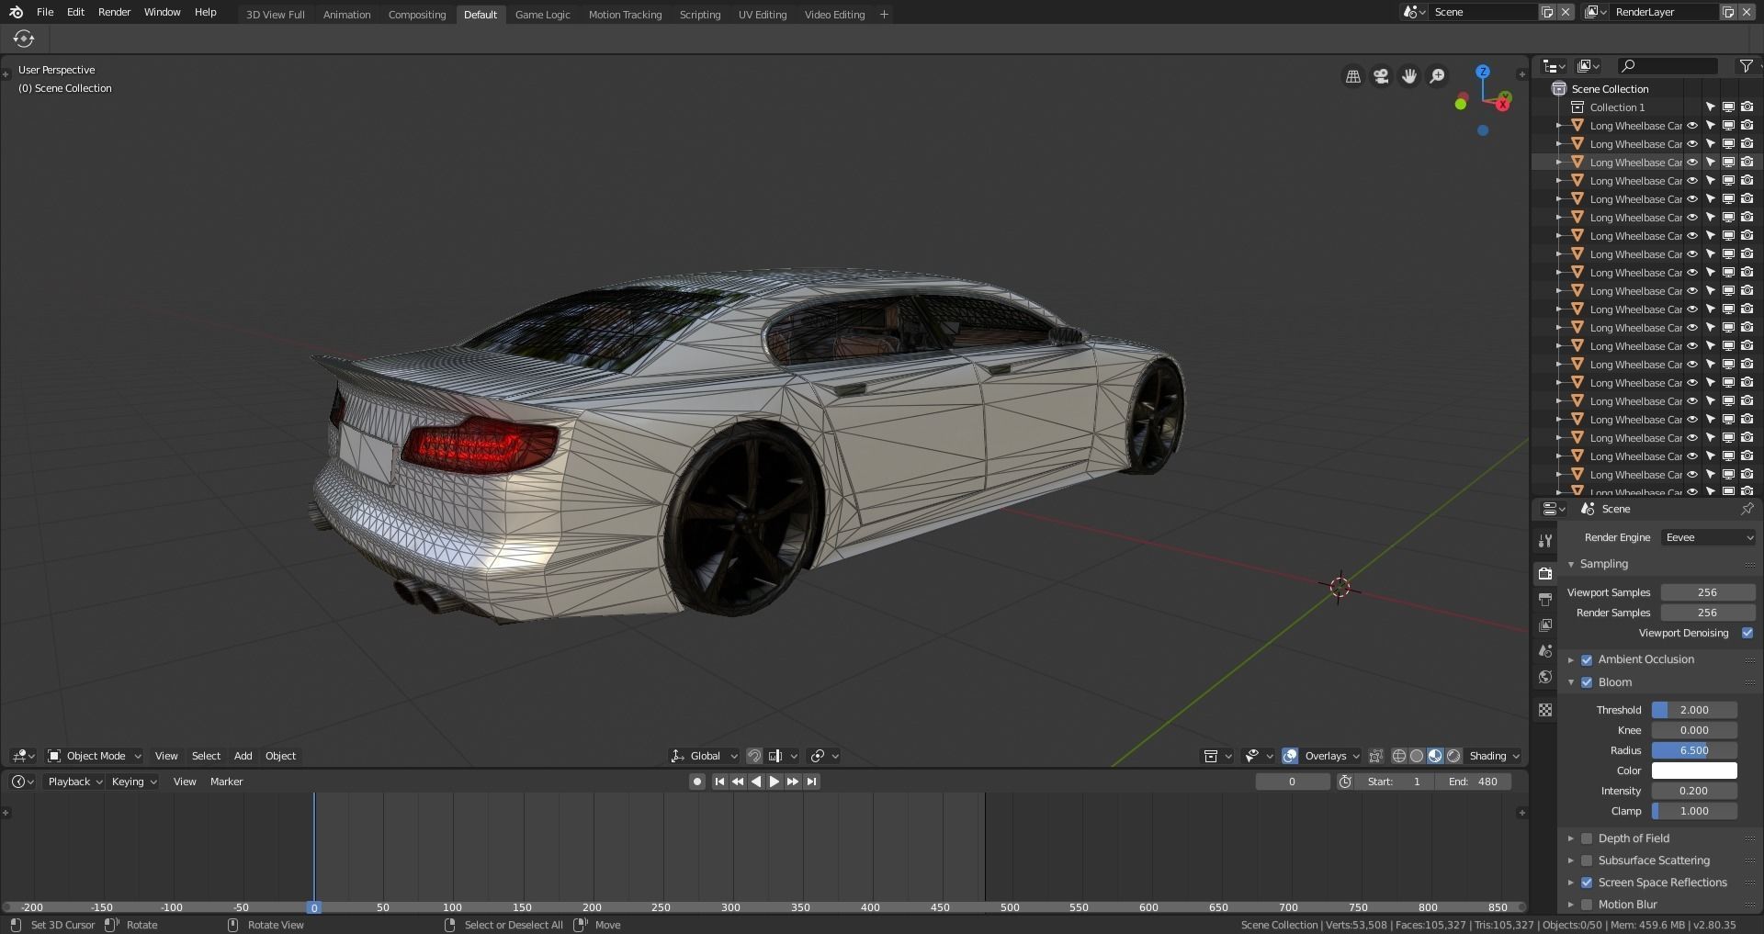Image resolution: width=1764 pixels, height=934 pixels.
Task: Enable Depth of Field checkbox
Action: (x=1587, y=838)
